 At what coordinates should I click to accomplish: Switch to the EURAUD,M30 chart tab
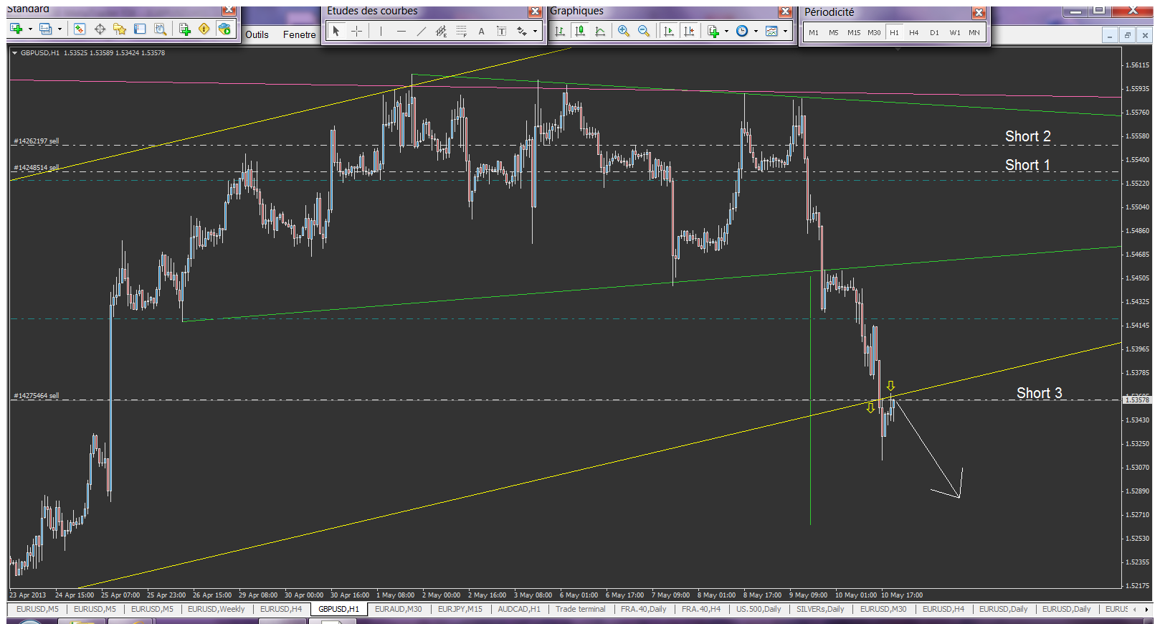coord(398,609)
